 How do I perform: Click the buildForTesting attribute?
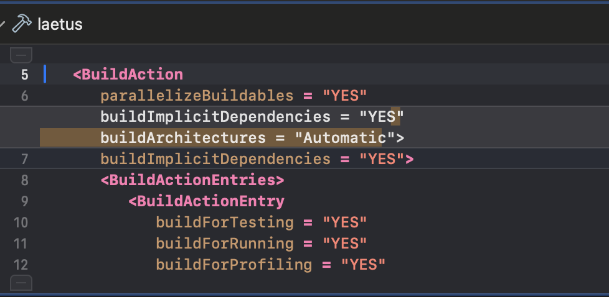click(x=225, y=222)
